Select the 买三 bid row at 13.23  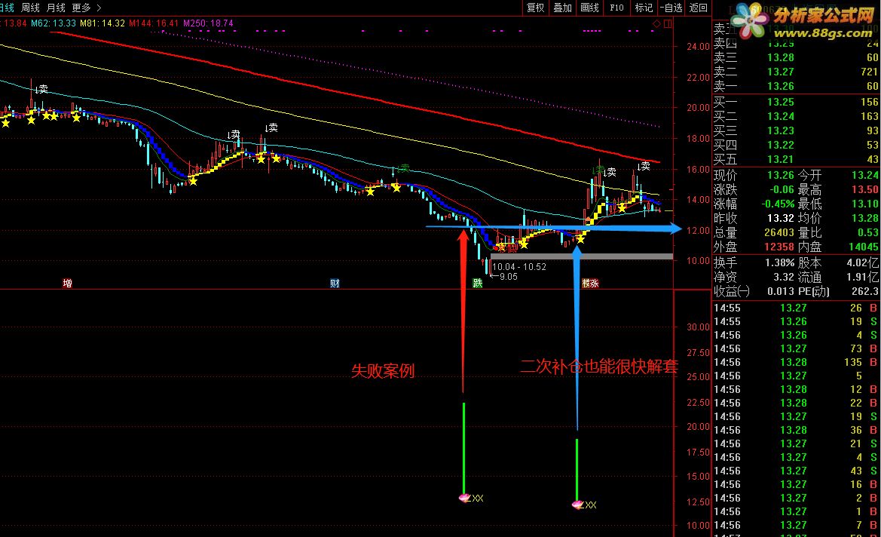796,130
